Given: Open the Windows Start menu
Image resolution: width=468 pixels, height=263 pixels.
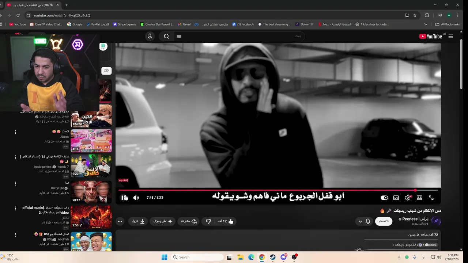Looking at the screenshot, I should click(x=165, y=257).
